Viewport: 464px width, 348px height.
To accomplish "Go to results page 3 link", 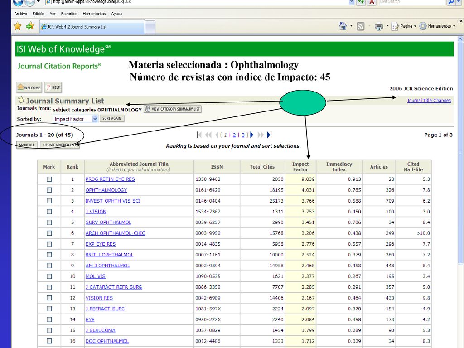I will (243, 135).
